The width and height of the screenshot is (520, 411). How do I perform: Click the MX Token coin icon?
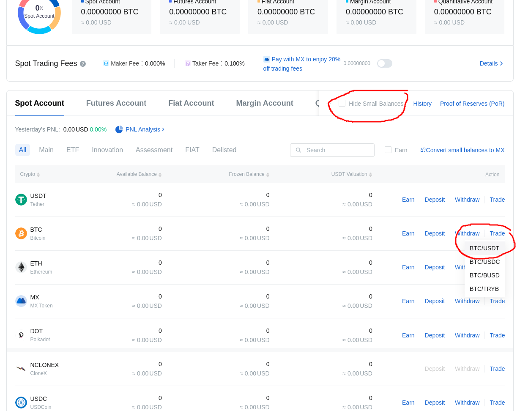click(x=21, y=301)
